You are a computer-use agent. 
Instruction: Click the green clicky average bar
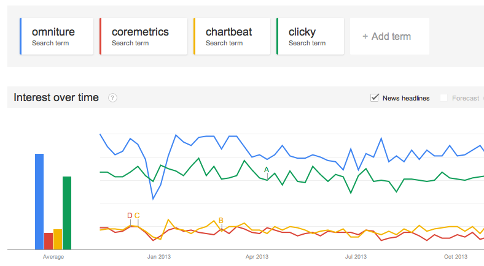(x=67, y=213)
